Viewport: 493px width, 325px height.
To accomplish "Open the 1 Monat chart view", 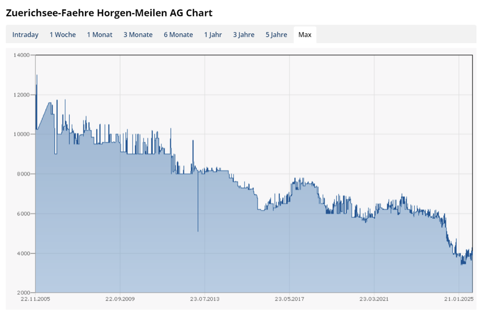I will [x=100, y=35].
